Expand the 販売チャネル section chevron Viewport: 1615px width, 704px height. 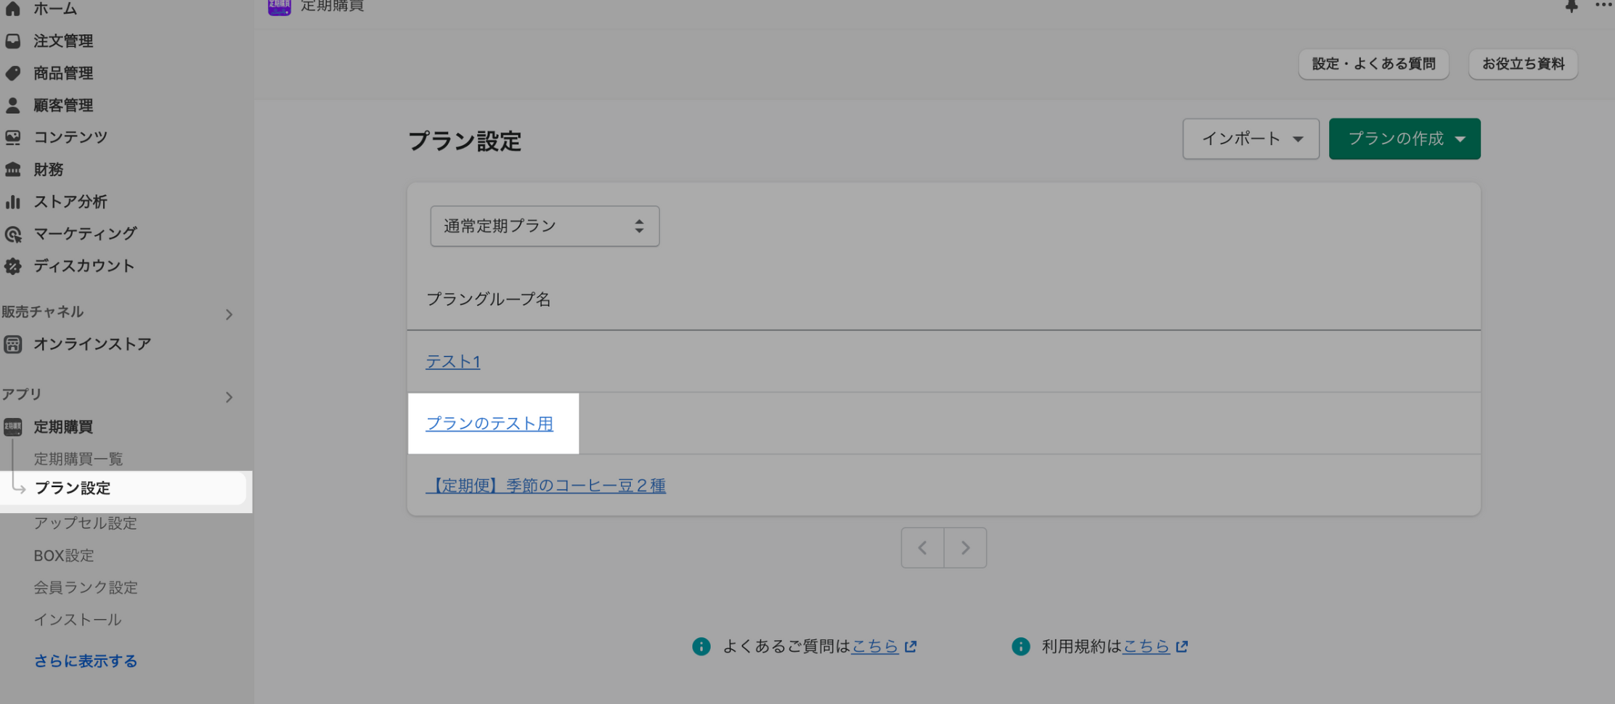point(229,314)
